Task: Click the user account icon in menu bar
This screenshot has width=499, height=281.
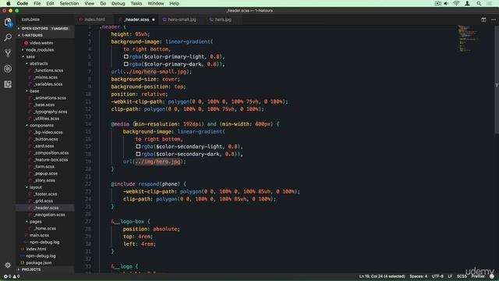Action: click(467, 3)
